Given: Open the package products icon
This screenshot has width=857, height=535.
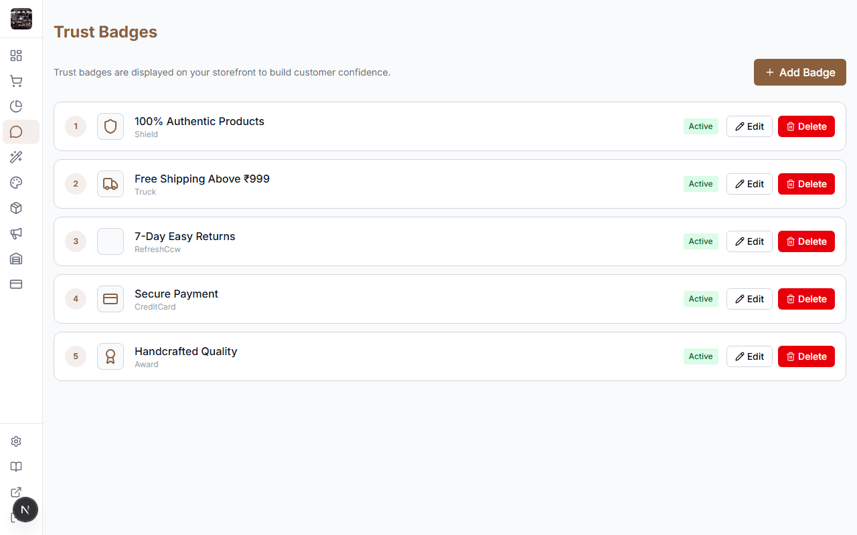Looking at the screenshot, I should [x=16, y=208].
